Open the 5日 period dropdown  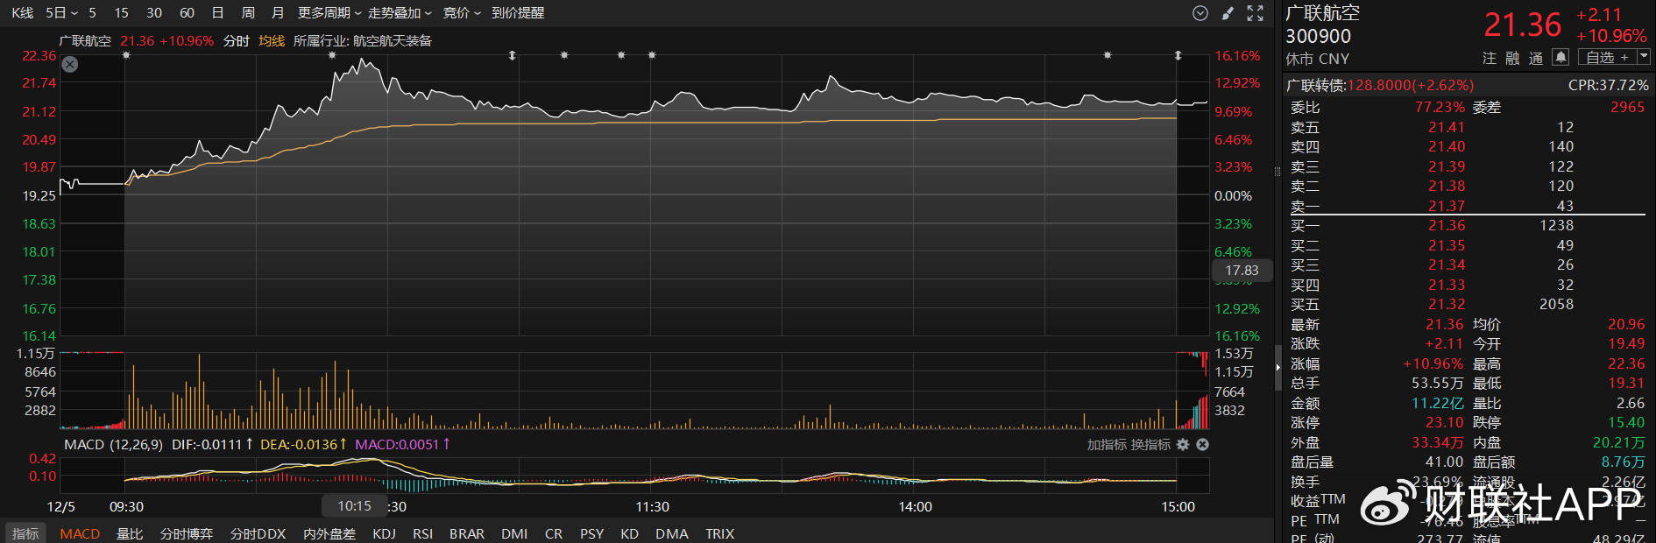61,13
